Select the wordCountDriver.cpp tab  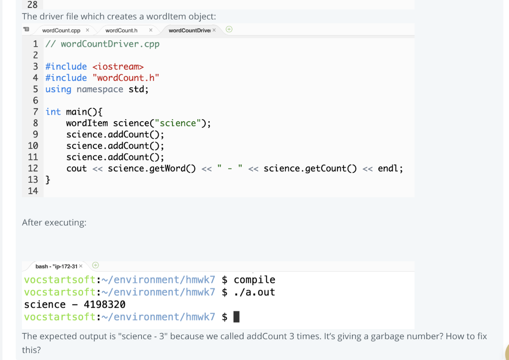189,30
